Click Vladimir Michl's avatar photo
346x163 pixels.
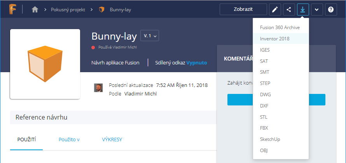point(98,88)
